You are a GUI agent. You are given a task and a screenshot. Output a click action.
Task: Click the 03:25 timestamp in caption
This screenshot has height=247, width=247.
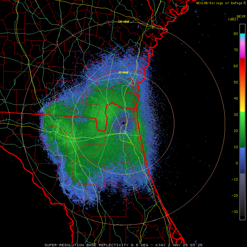click(197, 245)
